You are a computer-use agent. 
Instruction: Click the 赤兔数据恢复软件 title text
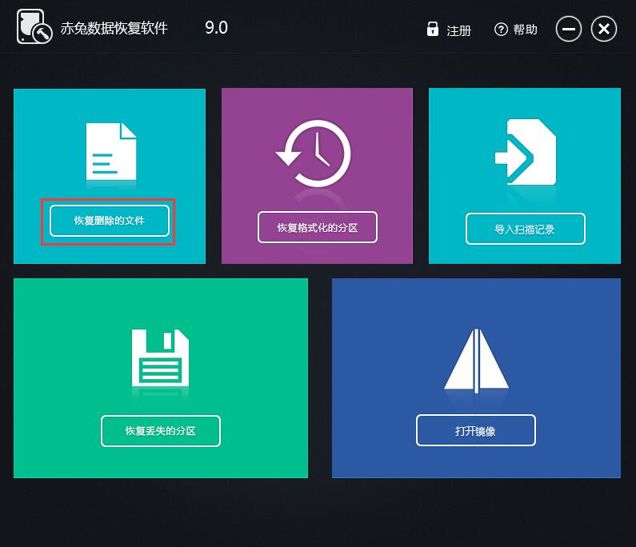[114, 30]
